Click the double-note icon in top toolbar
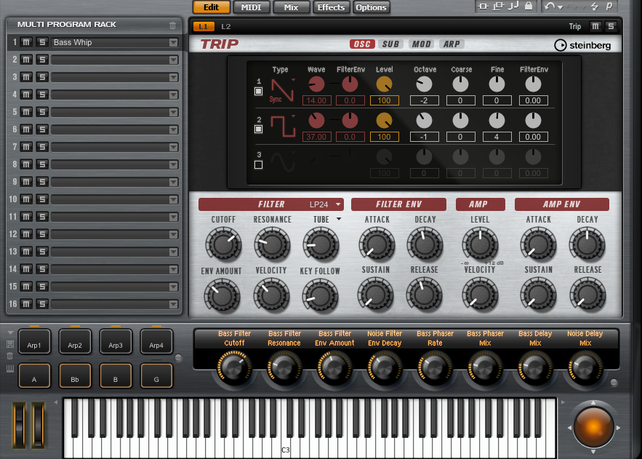642x459 pixels. pyautogui.click(x=513, y=6)
